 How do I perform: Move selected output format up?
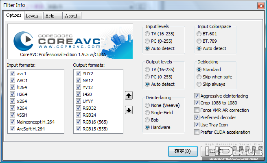129,96
